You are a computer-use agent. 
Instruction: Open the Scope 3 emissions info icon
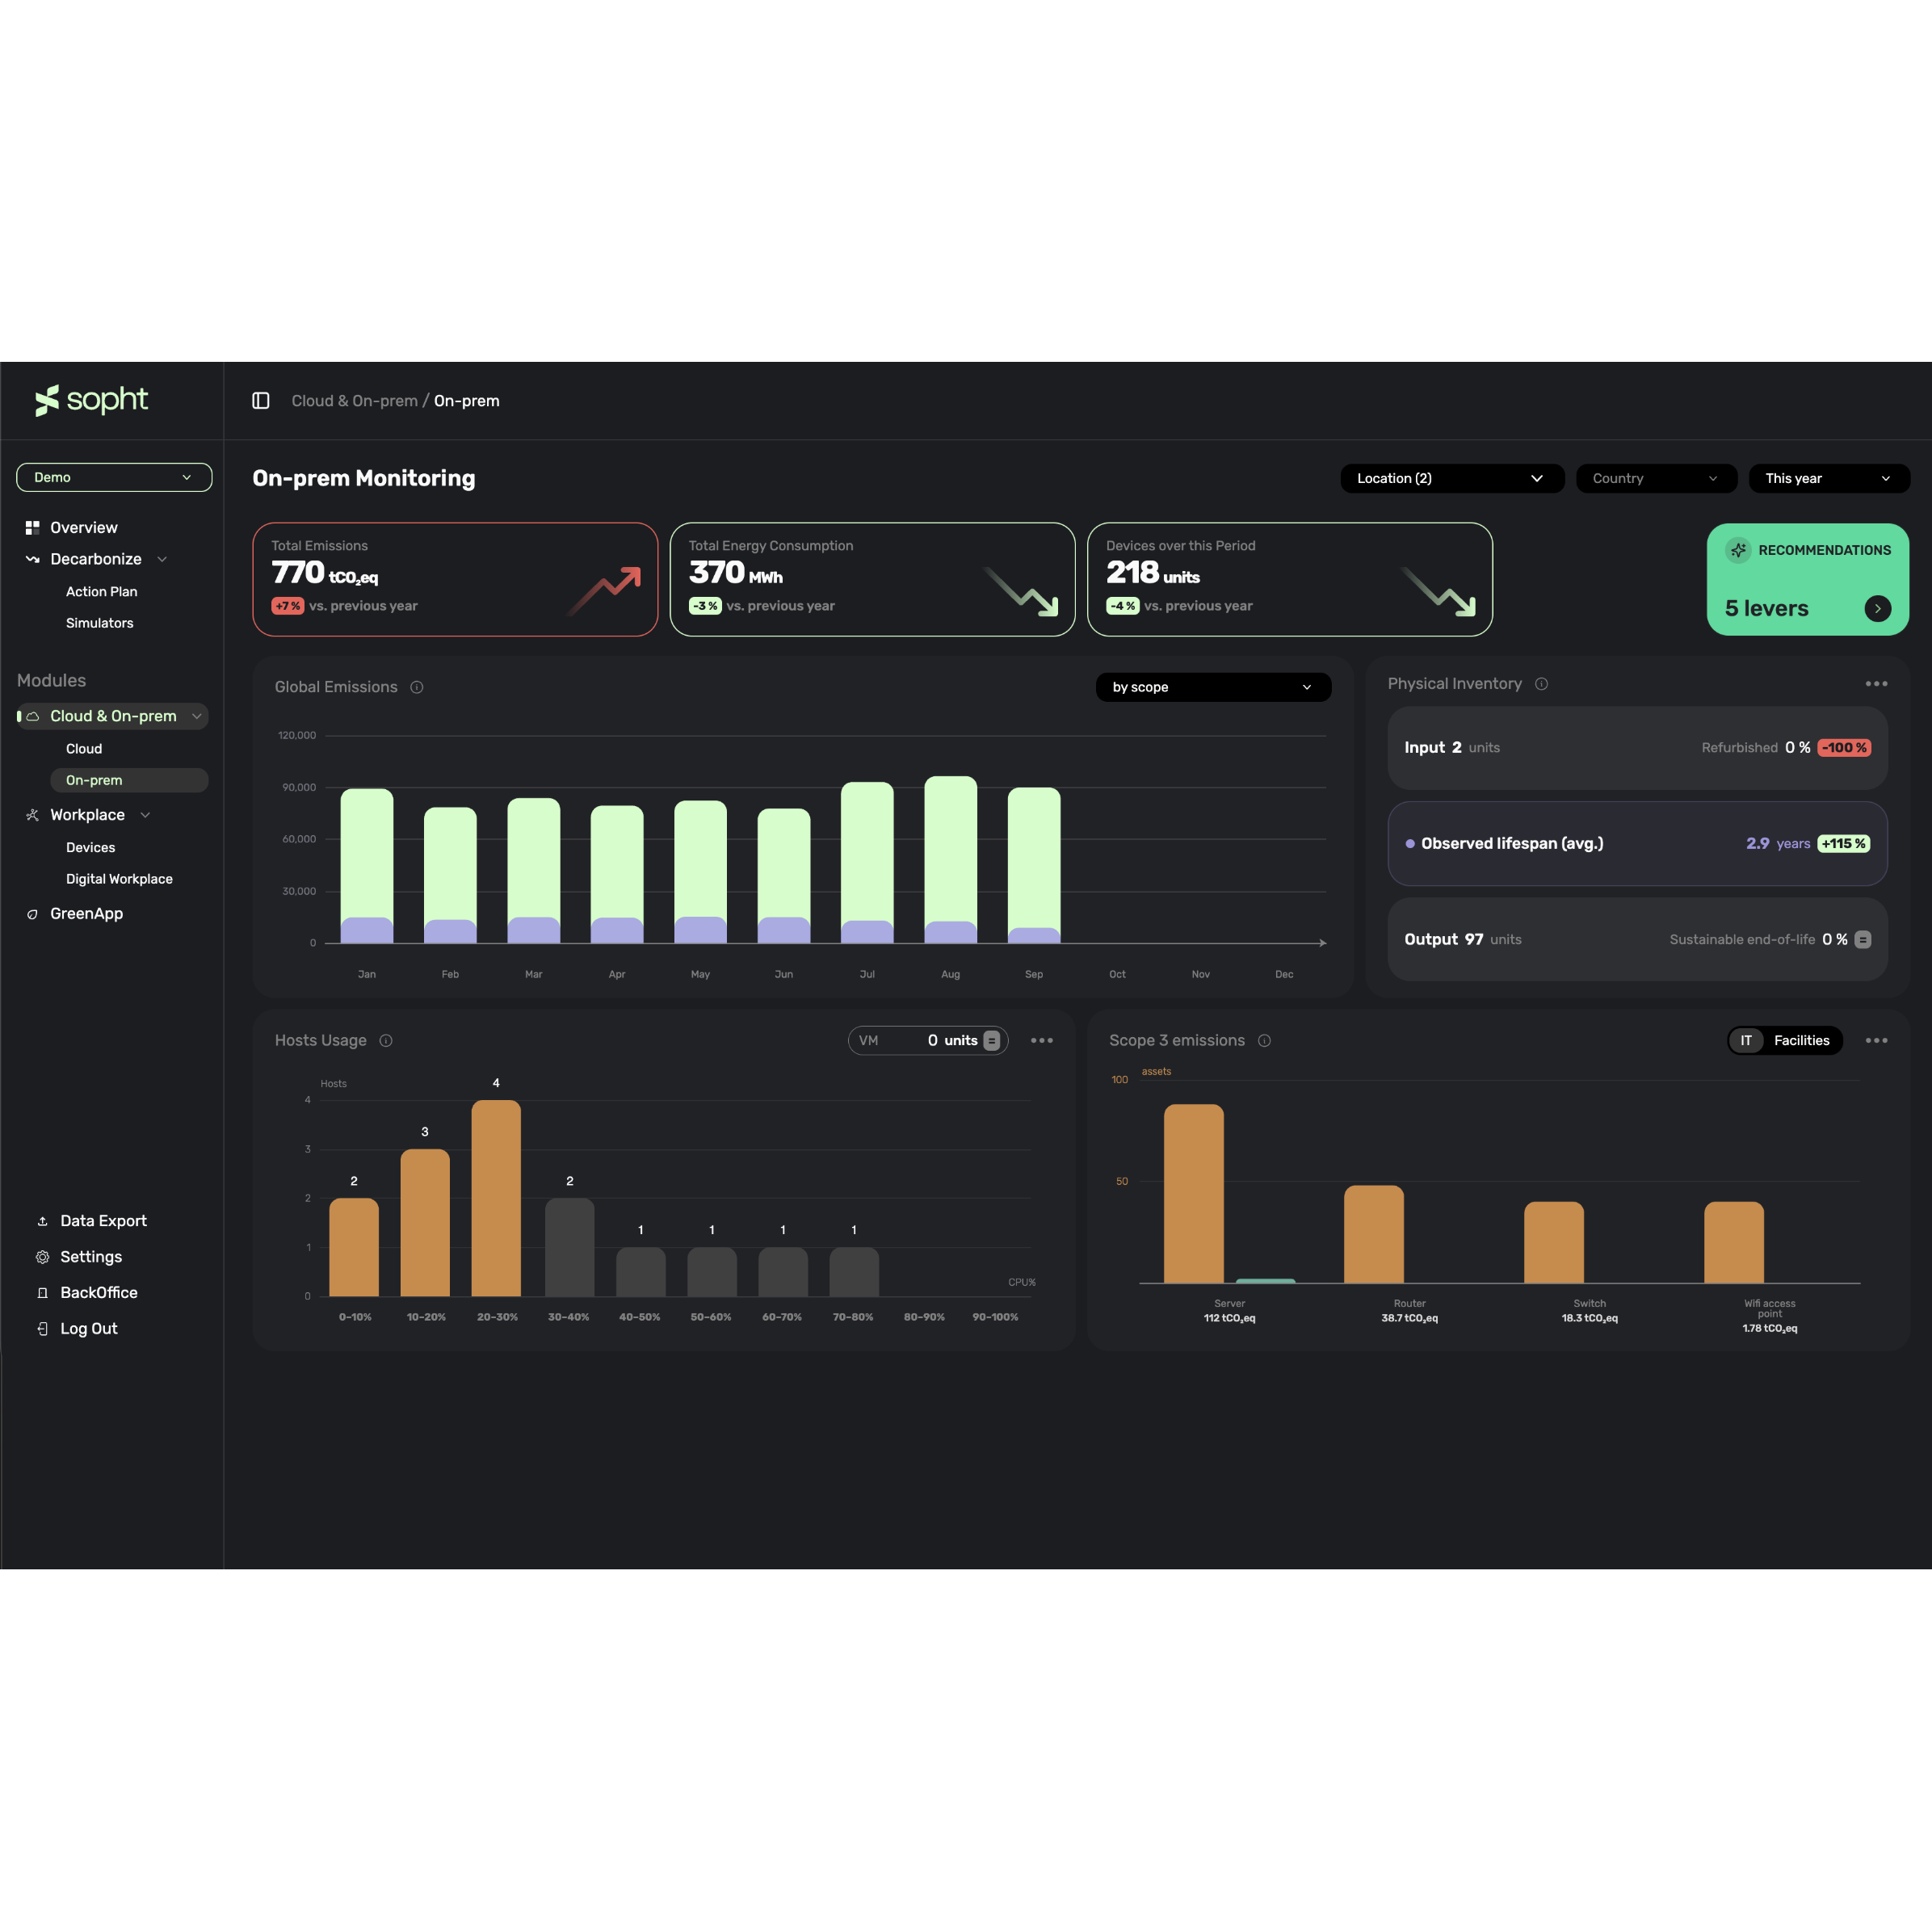point(1264,1041)
